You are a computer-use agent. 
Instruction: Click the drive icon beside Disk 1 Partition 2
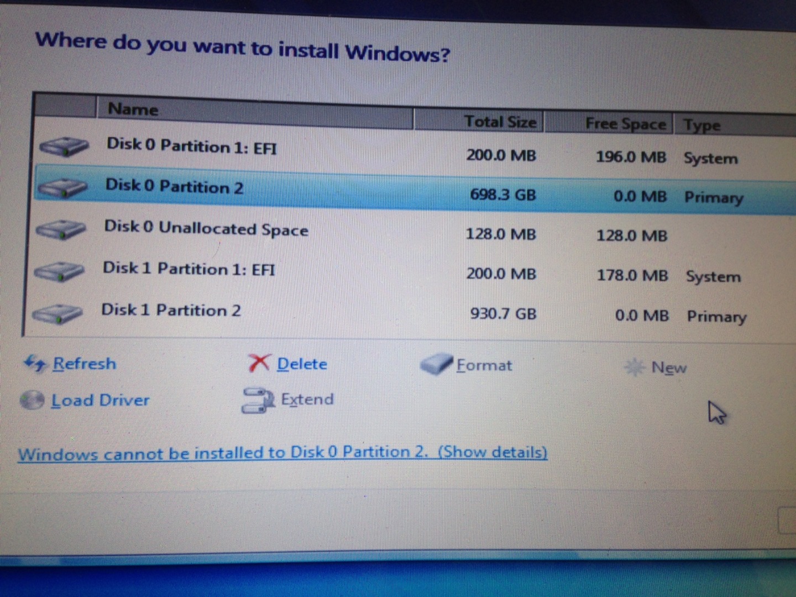coord(57,313)
